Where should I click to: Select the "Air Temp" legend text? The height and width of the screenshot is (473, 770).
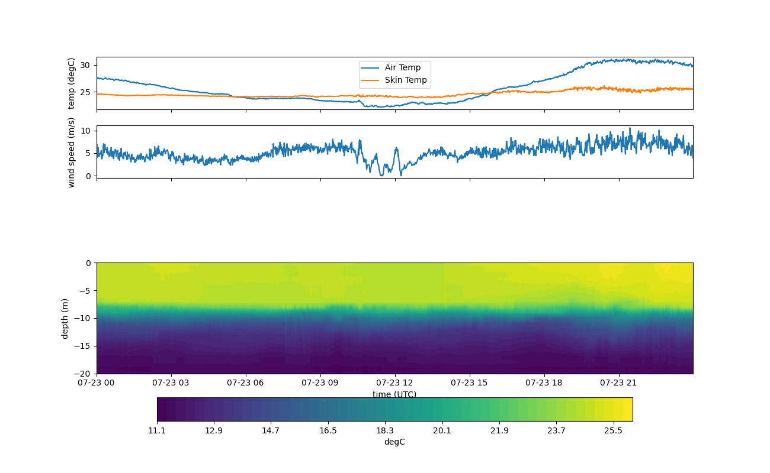click(403, 68)
